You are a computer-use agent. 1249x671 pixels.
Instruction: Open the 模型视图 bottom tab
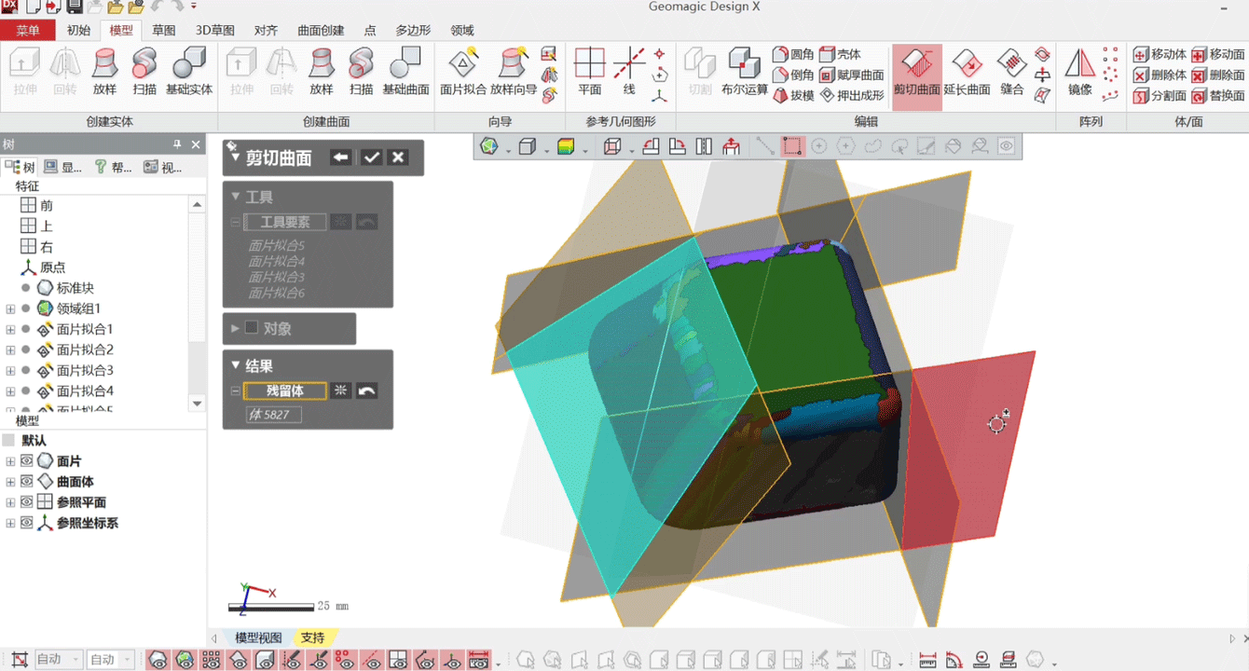point(258,637)
